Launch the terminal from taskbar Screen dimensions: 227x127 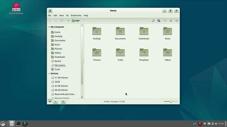[18, 124]
